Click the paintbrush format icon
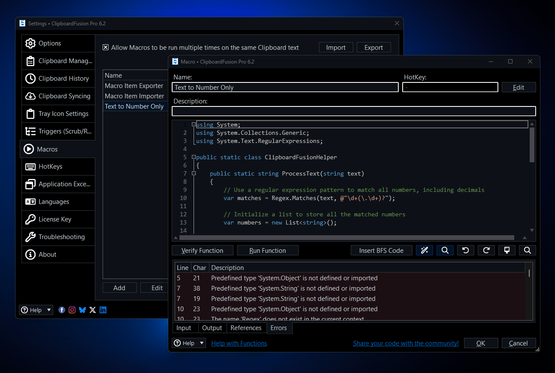 (506, 250)
